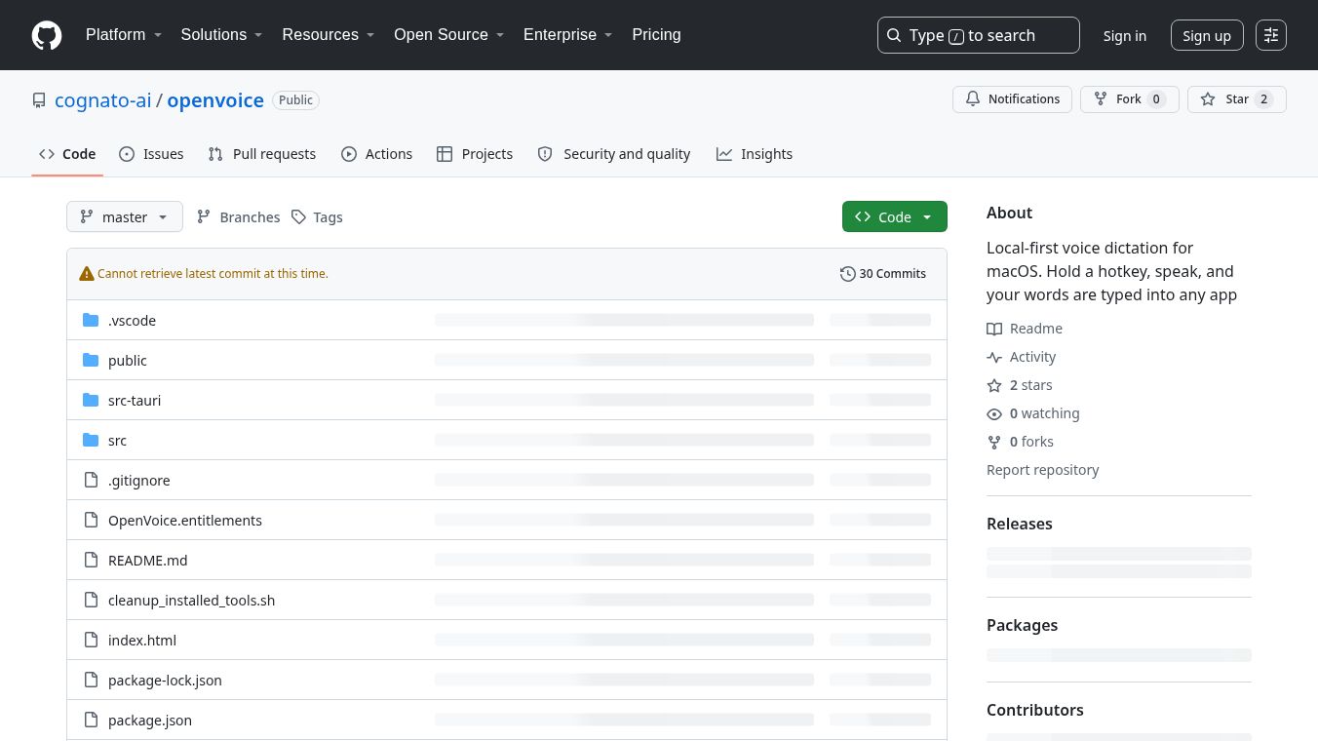Image resolution: width=1318 pixels, height=741 pixels.
Task: View the repository Activity link
Action: click(x=1022, y=357)
